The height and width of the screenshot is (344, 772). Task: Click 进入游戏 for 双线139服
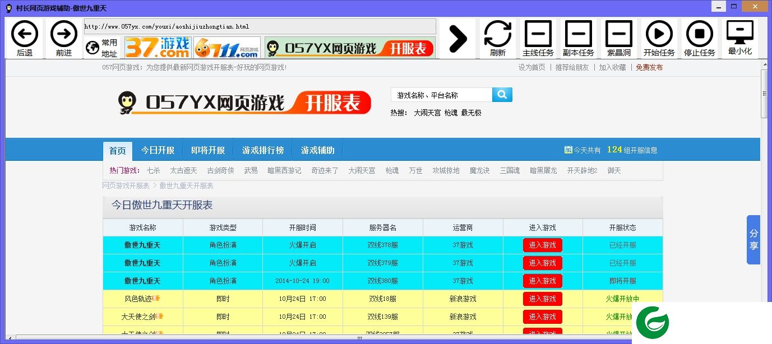coord(543,317)
